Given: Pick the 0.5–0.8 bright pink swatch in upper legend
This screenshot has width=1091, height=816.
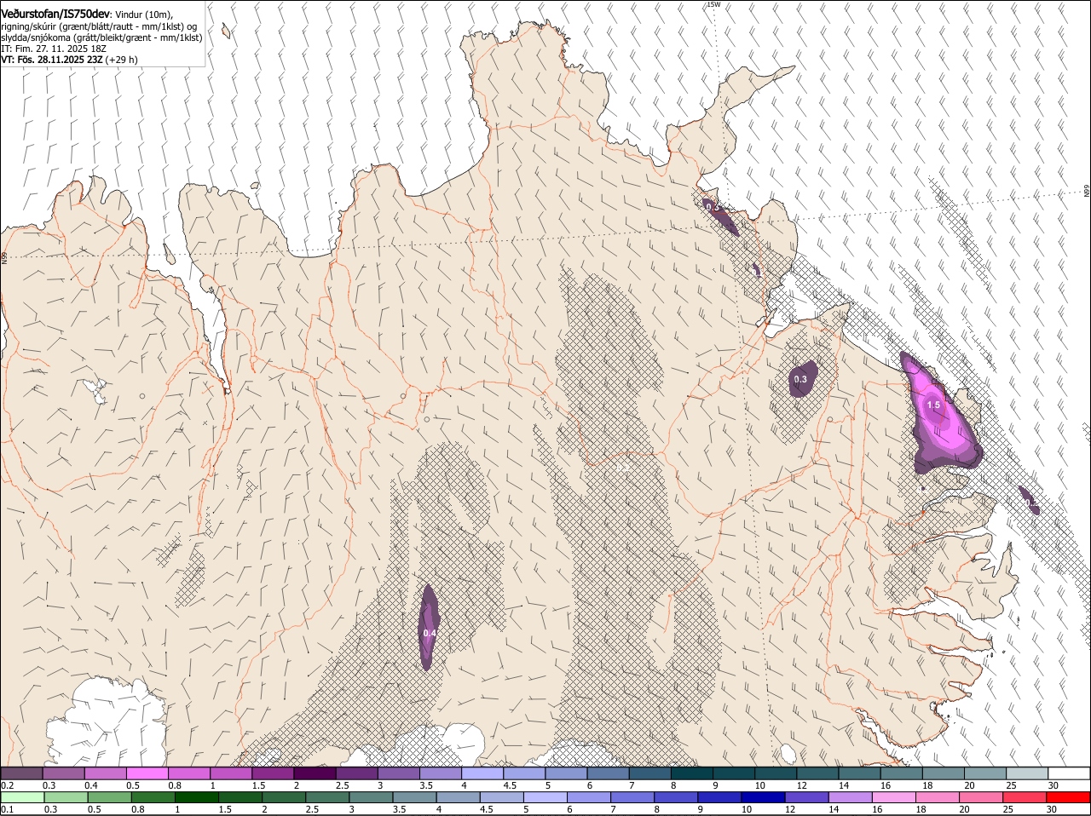Looking at the screenshot, I should [x=147, y=773].
